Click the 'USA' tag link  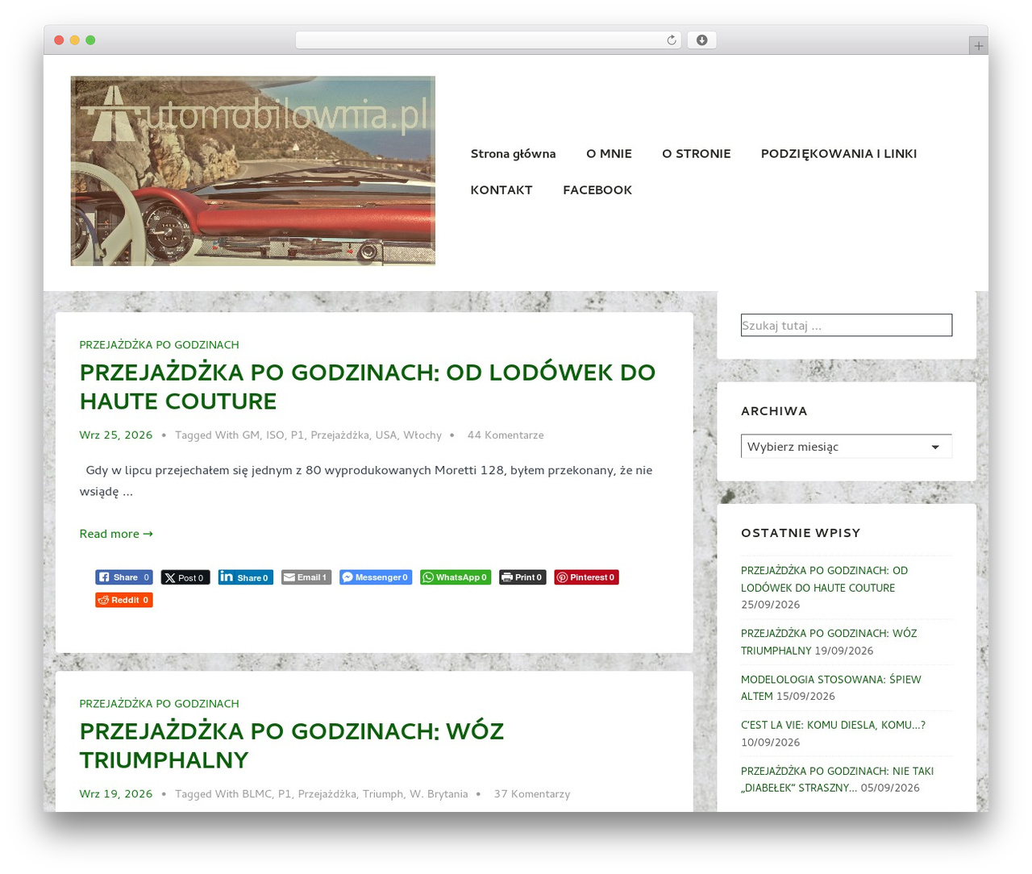tap(386, 435)
